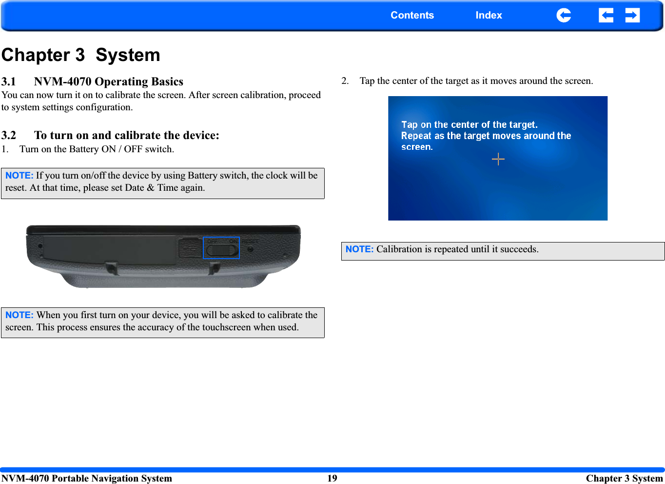665x484 pixels.
Task: Go to the previous page arrow
Action: [606, 16]
